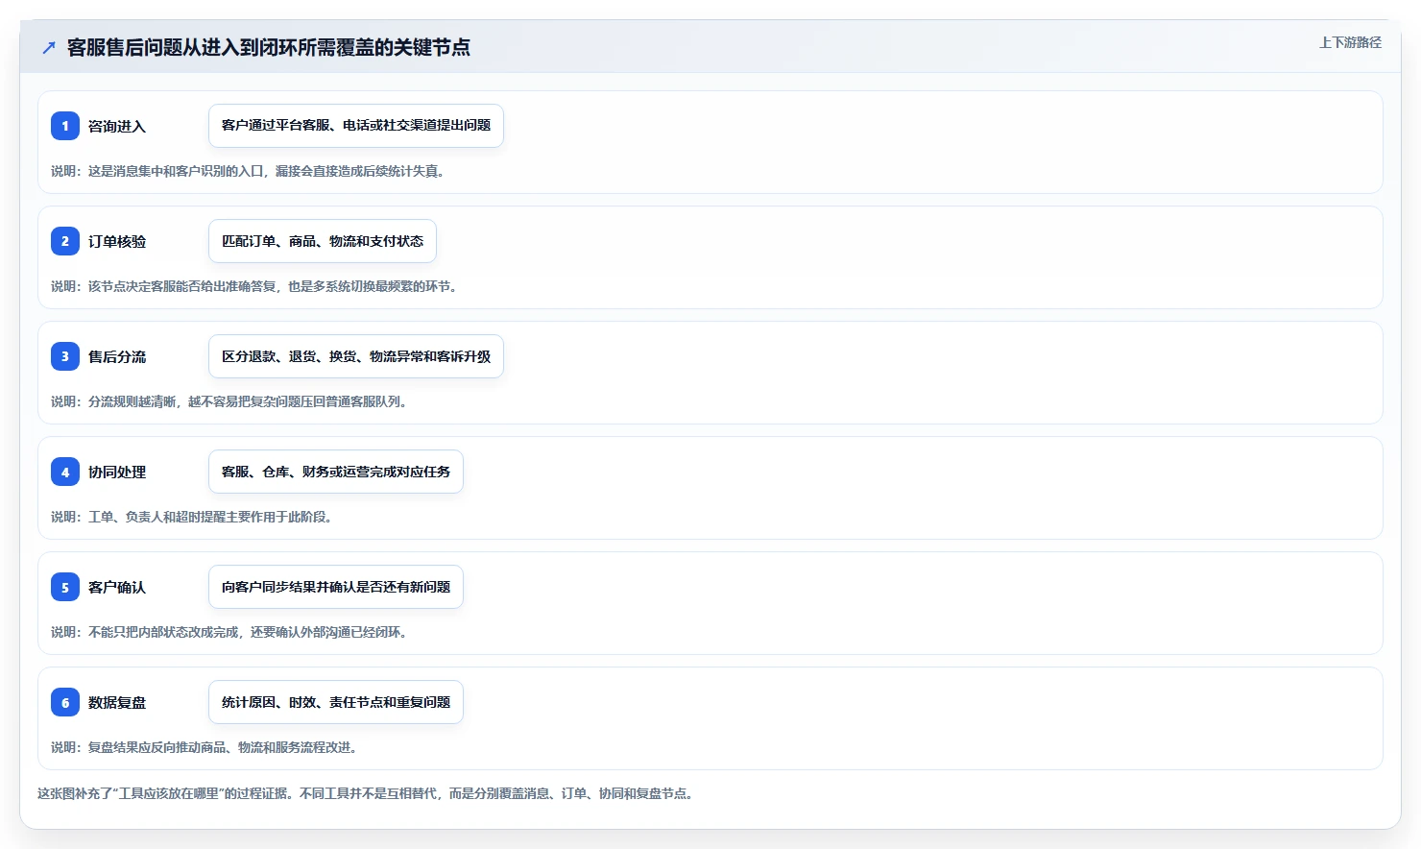
Task: Click the 向客户同步结果并确认是否还有新问题 box
Action: 336,587
